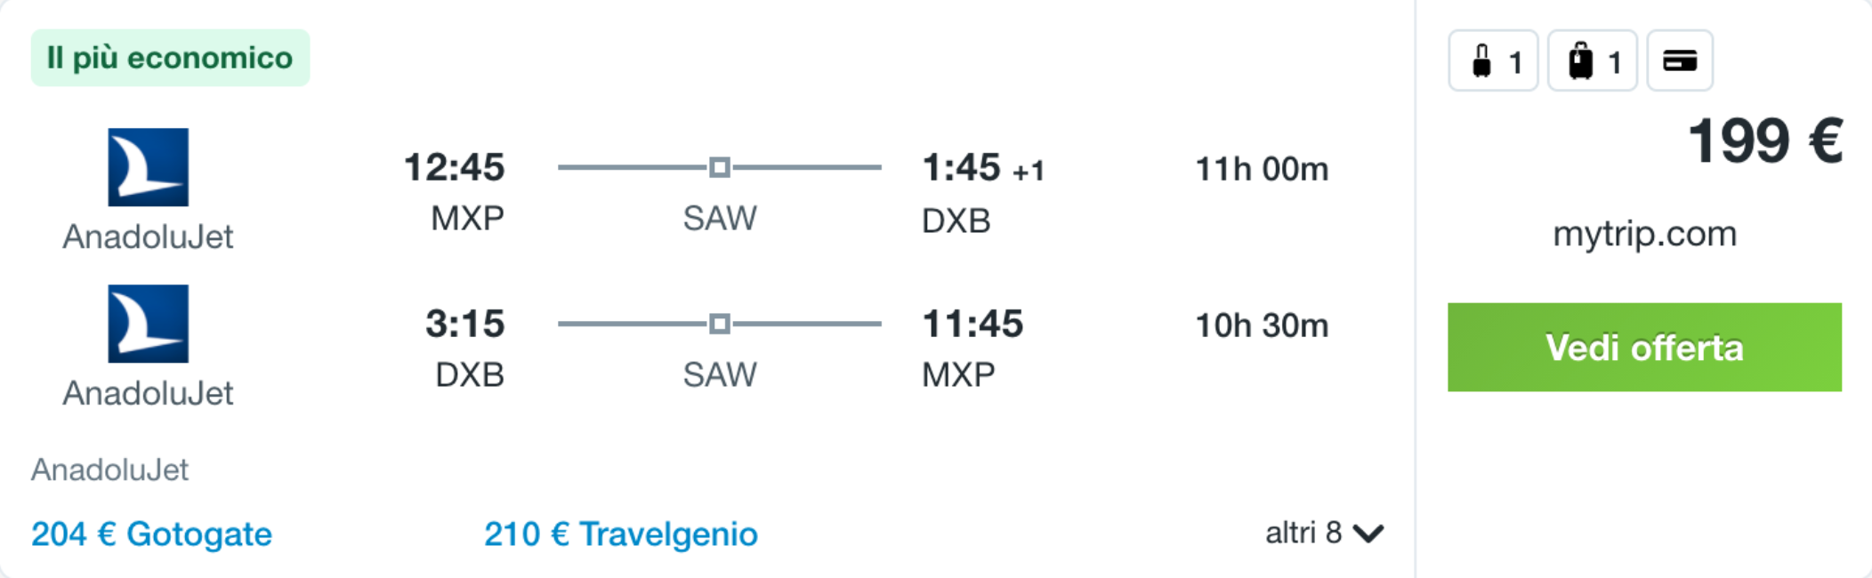Click the green Vedi offerta button

click(1644, 347)
